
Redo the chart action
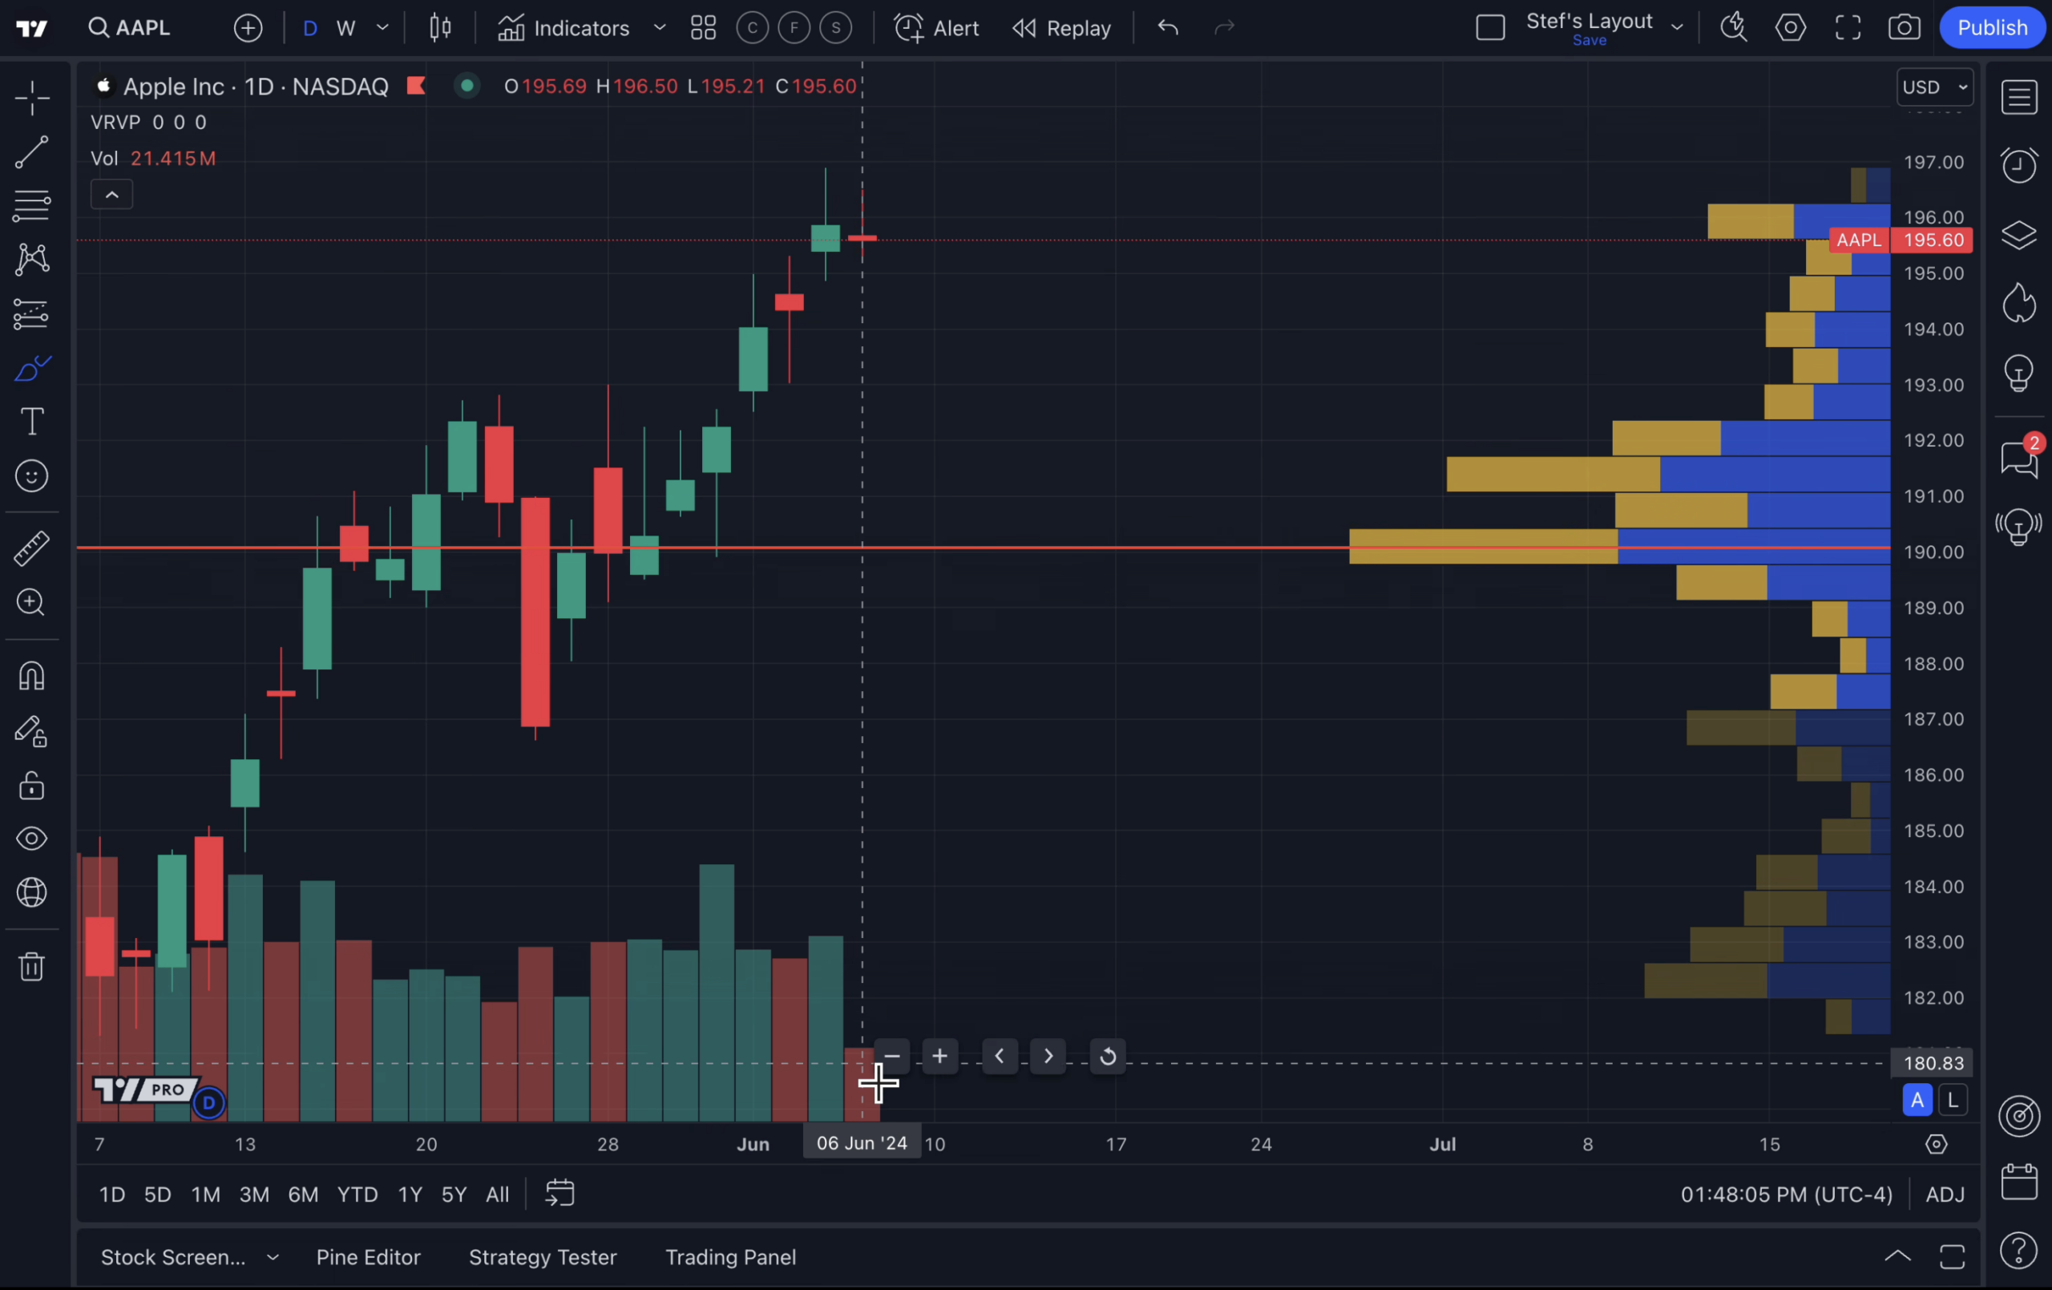1224,28
